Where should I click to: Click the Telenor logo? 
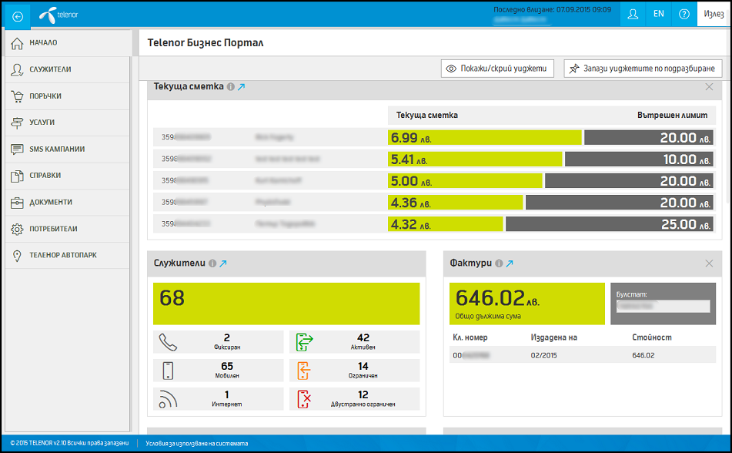point(58,15)
